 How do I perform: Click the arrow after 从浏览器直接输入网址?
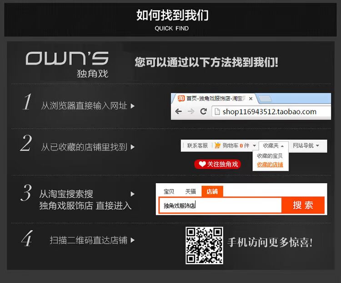132,106
